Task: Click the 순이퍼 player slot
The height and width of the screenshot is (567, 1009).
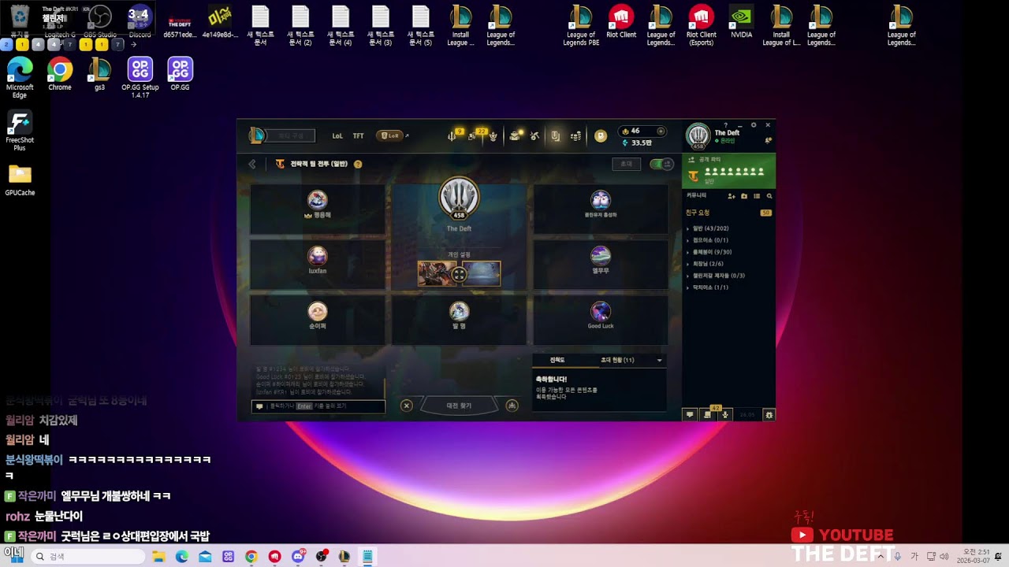Action: pyautogui.click(x=318, y=319)
